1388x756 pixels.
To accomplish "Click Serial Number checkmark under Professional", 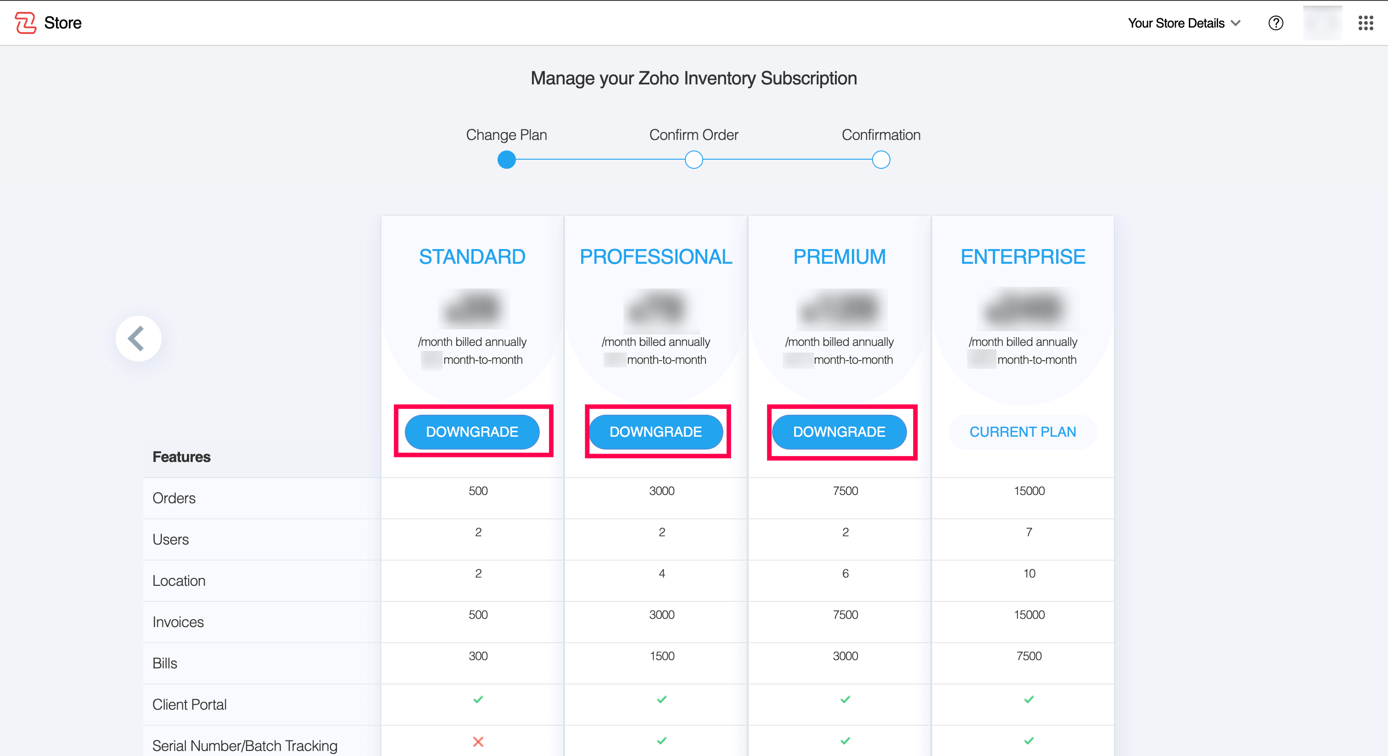I will tap(661, 741).
